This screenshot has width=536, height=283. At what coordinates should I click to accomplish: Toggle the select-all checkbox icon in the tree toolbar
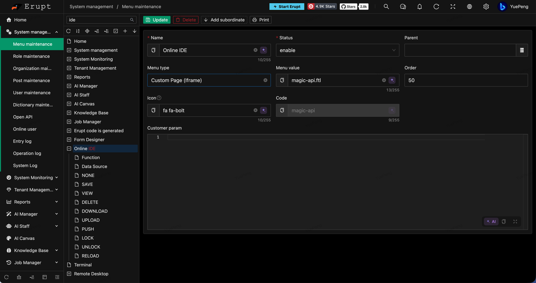coord(116,31)
